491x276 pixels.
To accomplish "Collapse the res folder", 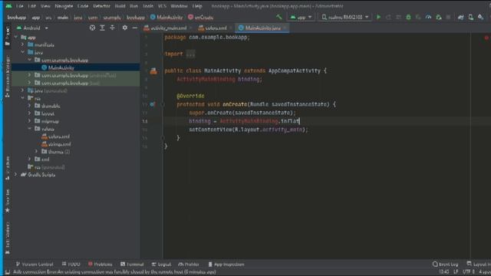I will tap(22, 98).
